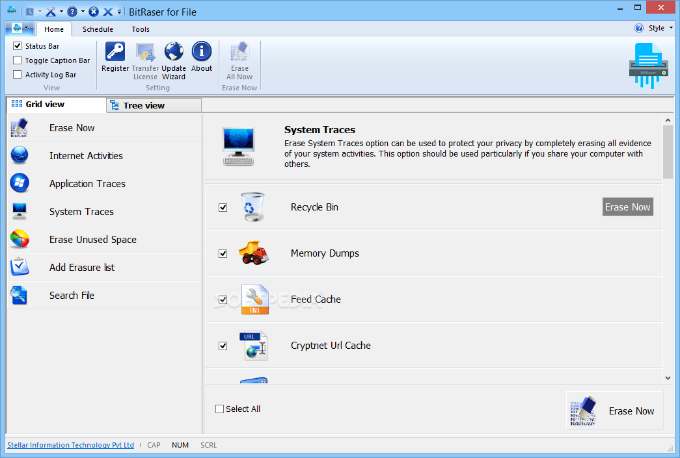Click the Erase Unused Space pie icon
Screen dimensions: 680x458
[20, 239]
